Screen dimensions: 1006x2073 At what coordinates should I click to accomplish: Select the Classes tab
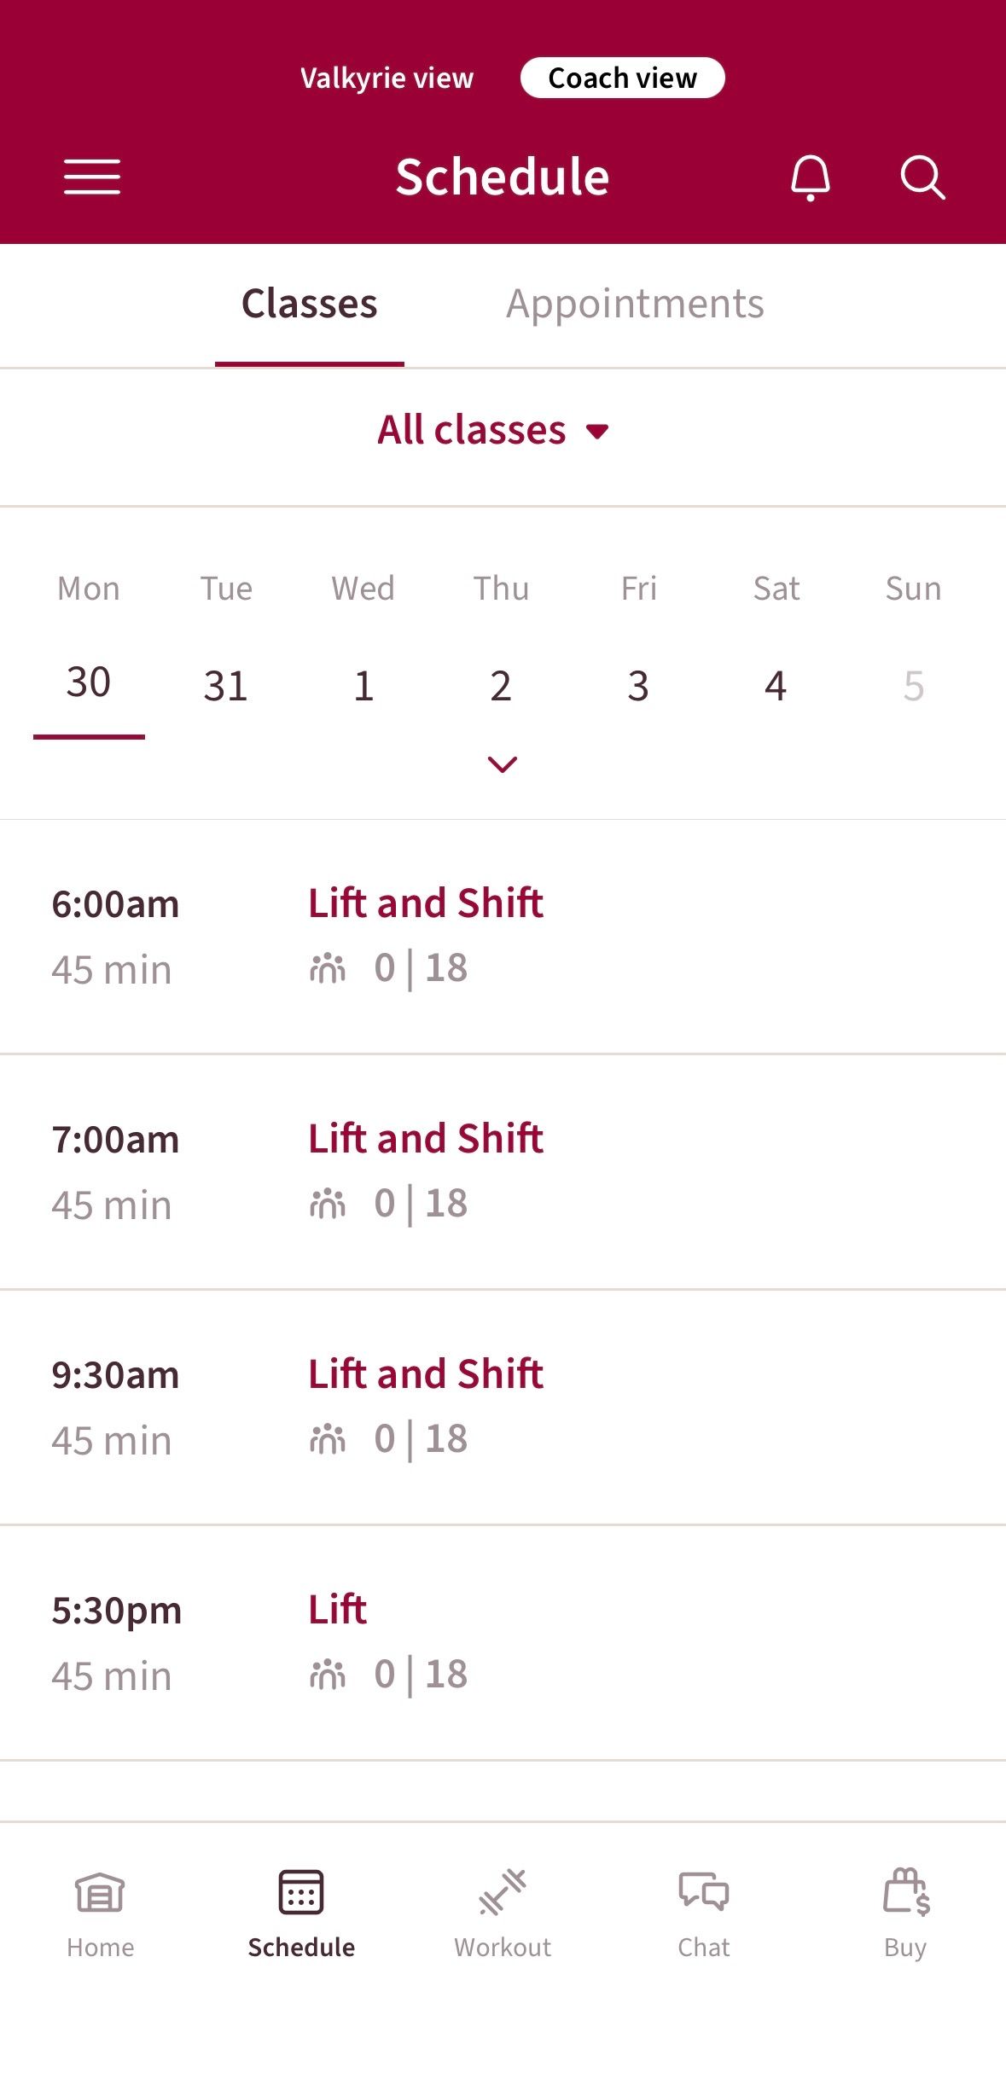(309, 305)
